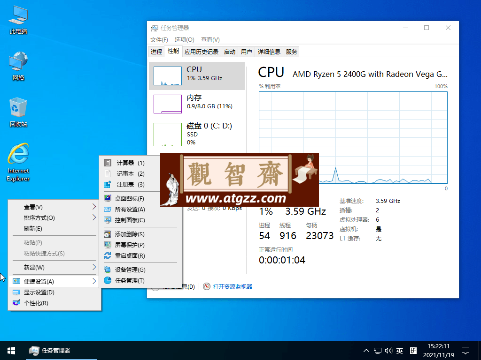Click the process count 54
The width and height of the screenshot is (481, 360).
point(264,236)
